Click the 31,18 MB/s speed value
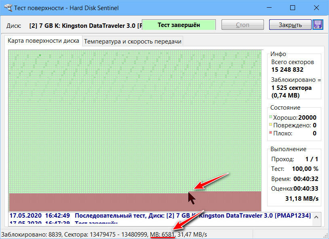This screenshot has height=239, width=329. pyautogui.click(x=302, y=198)
